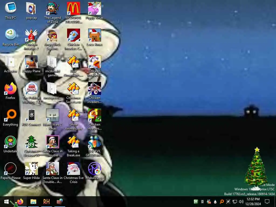
Task: Click the MCDONAL TREASURE shortcut icon
Action: (73, 8)
